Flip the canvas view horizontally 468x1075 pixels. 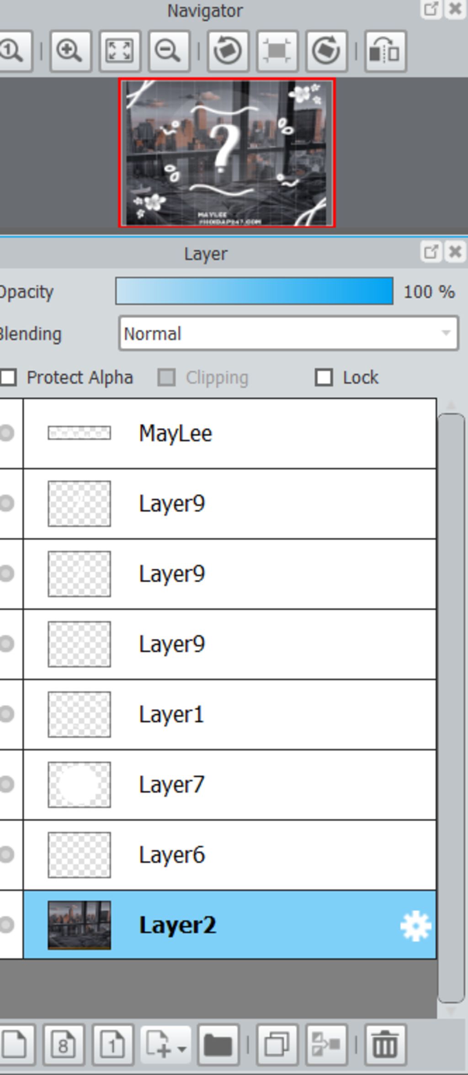385,51
